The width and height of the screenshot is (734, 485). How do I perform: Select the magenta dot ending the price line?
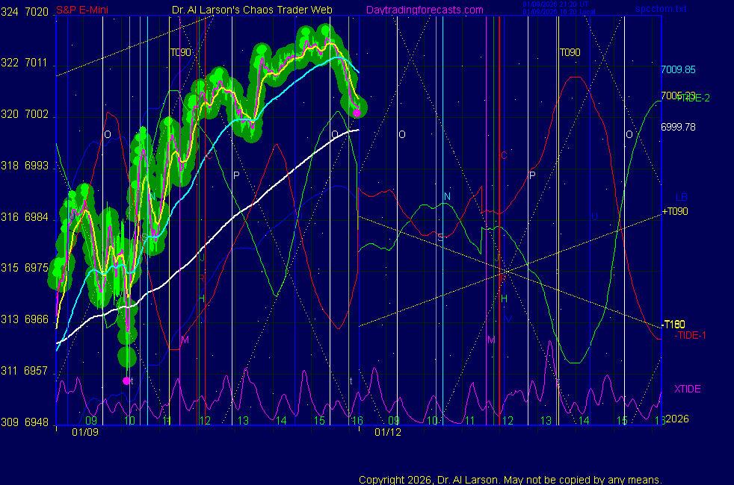tap(357, 113)
